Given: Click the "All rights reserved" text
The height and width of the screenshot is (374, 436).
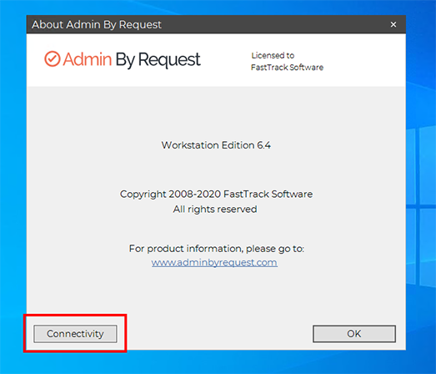Looking at the screenshot, I should pyautogui.click(x=215, y=210).
